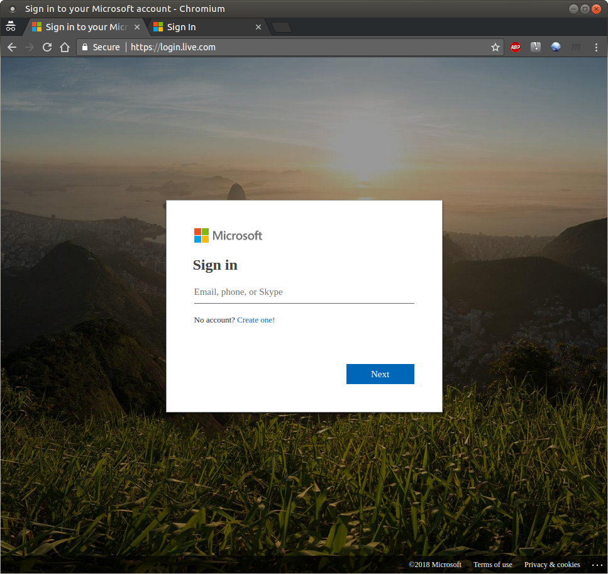Go to the browser home page
608x574 pixels.
pyautogui.click(x=64, y=47)
